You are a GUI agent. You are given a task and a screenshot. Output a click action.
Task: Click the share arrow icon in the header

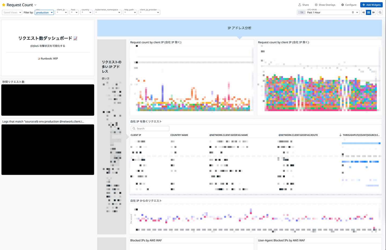click(300, 5)
